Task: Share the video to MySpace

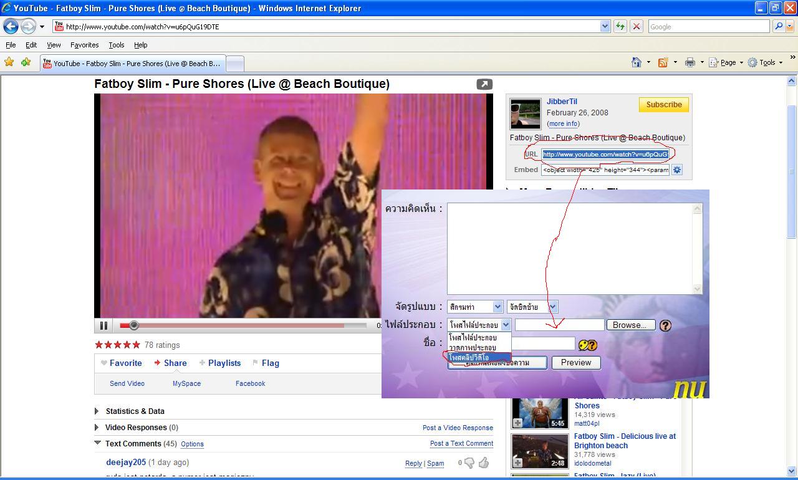Action: click(x=186, y=383)
